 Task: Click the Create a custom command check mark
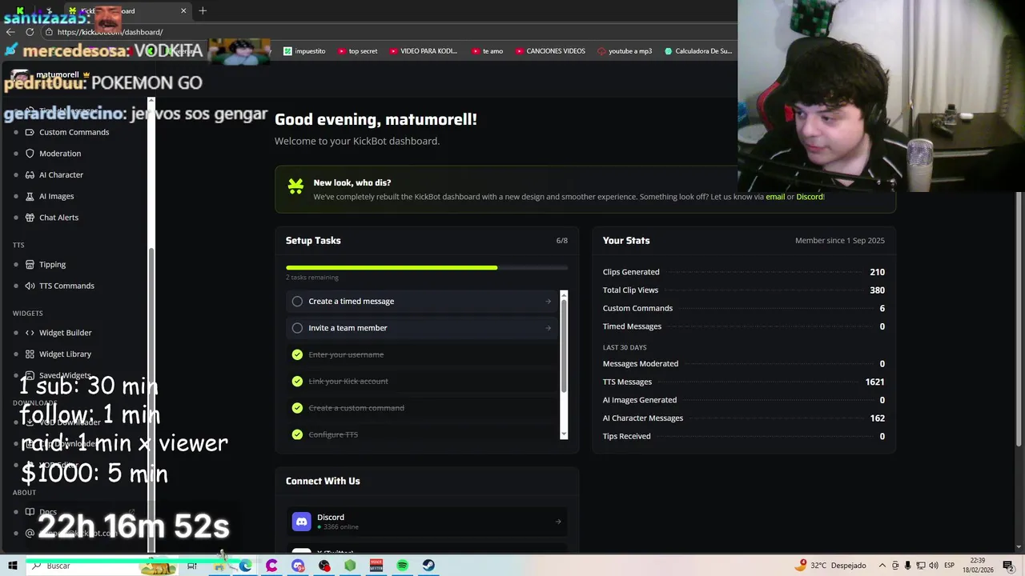(297, 408)
